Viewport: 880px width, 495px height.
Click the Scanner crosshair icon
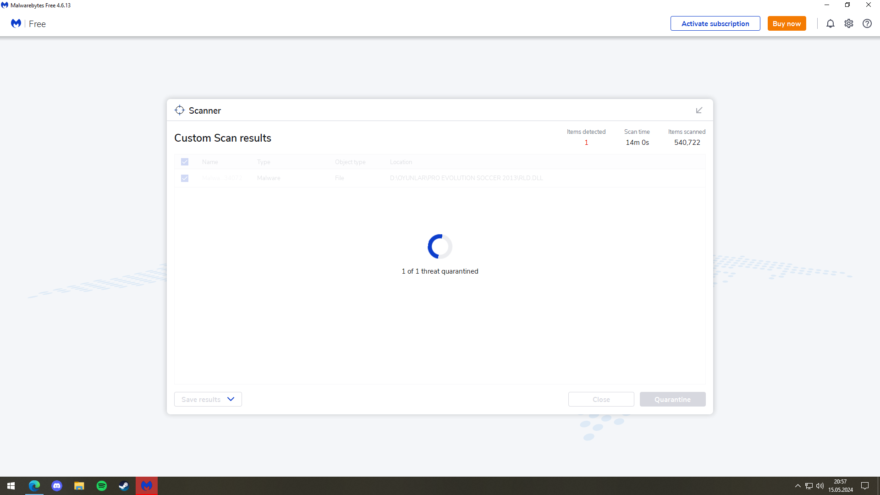(x=180, y=110)
